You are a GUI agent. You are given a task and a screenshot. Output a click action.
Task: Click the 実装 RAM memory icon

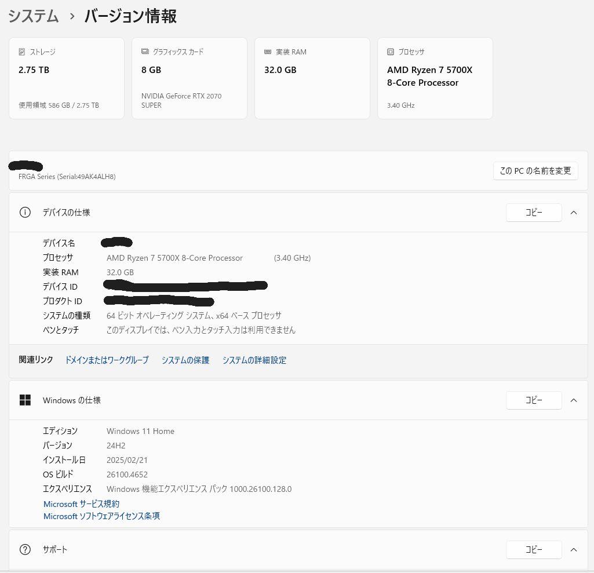(x=268, y=52)
